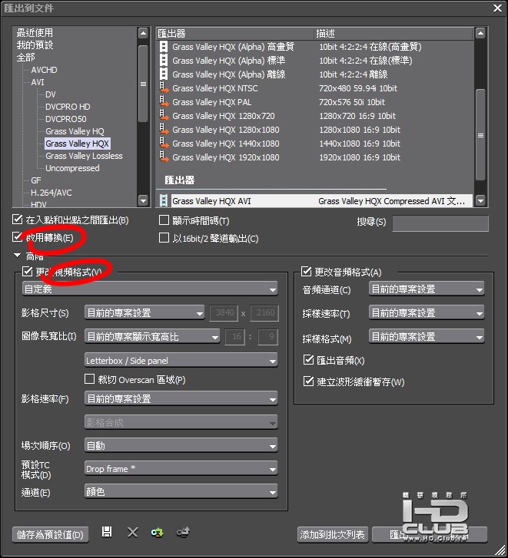
Task: Click exporter list scroll-down arrow
Action: pos(480,200)
